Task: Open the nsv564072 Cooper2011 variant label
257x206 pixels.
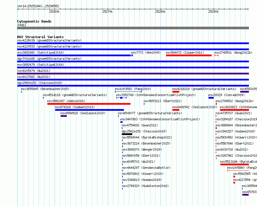Action: (185, 53)
